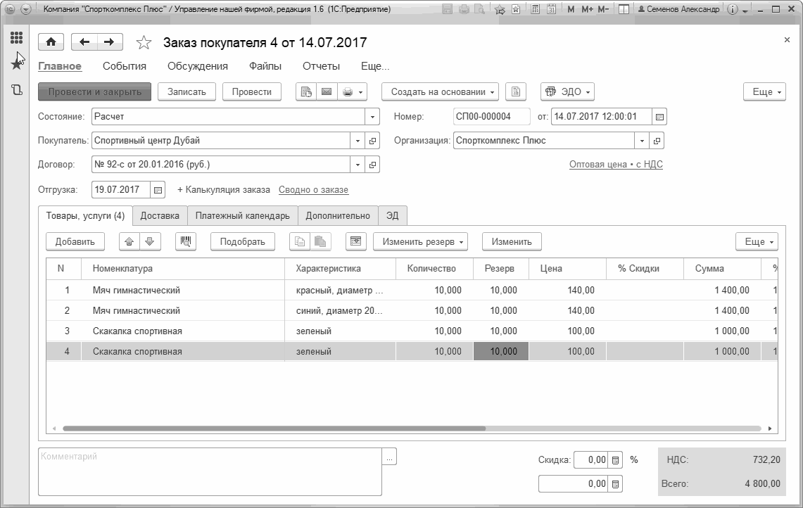Open the table's Еще dropdown button
The image size is (803, 508).
(x=757, y=242)
